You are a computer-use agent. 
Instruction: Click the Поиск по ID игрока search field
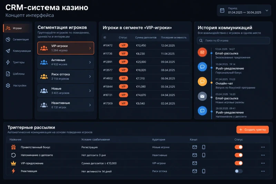point(234,40)
